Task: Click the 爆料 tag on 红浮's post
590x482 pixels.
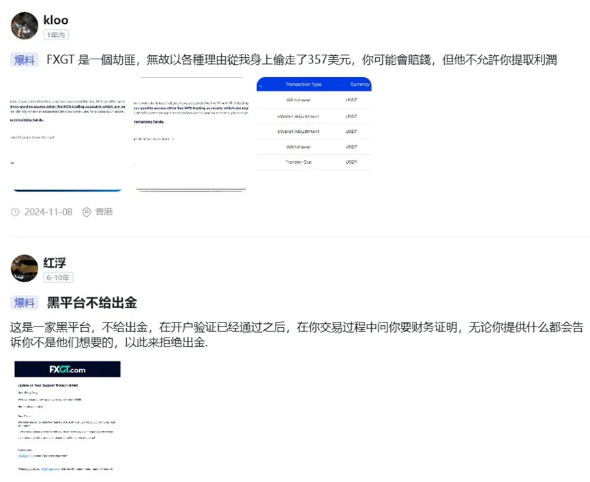Action: coord(25,302)
